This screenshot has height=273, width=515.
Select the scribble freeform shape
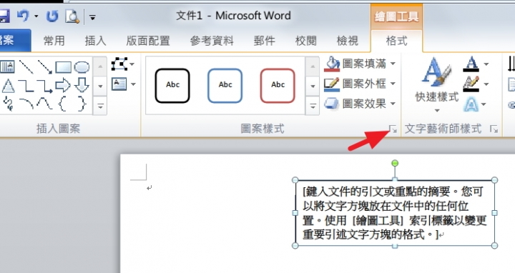8,104
